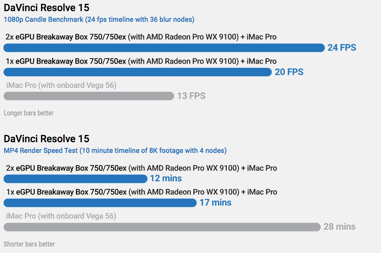Click the "Shorter bars better" note
Viewport: 381px width, 253px height.
29,244
